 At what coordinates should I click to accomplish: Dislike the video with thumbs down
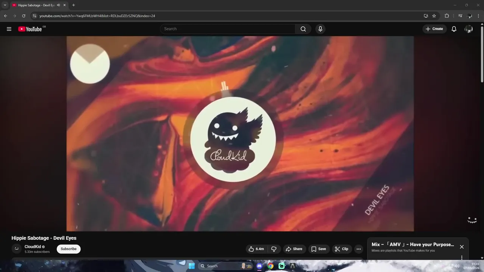click(x=274, y=249)
